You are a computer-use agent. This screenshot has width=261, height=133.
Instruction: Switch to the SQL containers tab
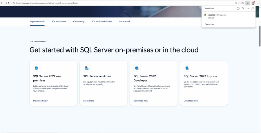(59, 21)
